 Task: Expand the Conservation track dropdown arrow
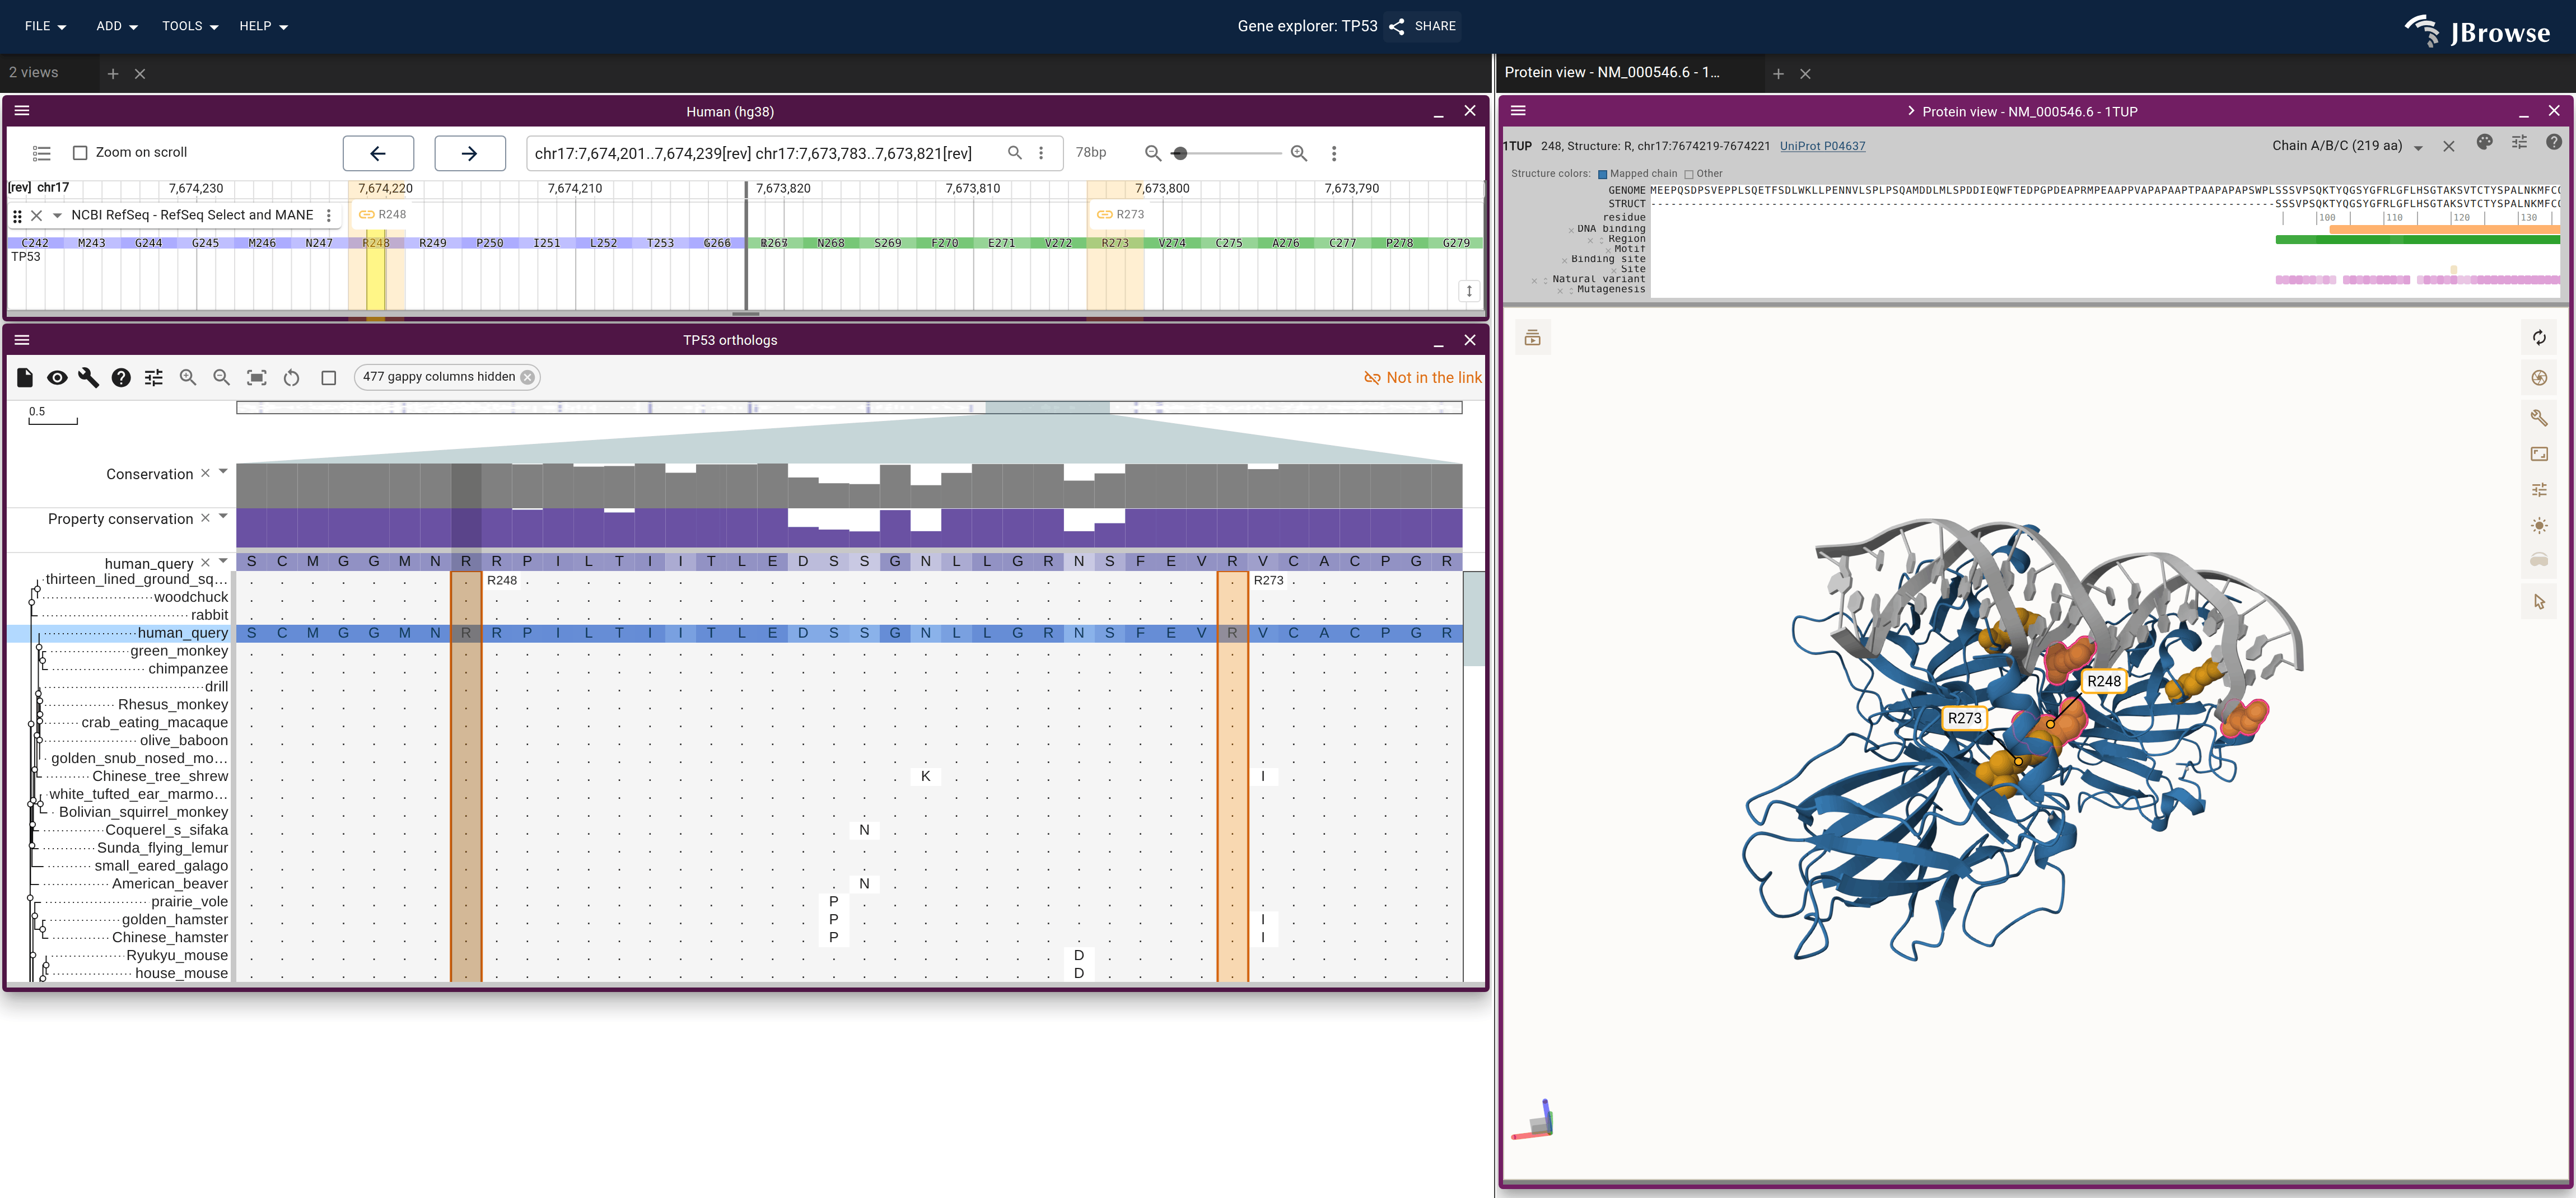coord(223,472)
